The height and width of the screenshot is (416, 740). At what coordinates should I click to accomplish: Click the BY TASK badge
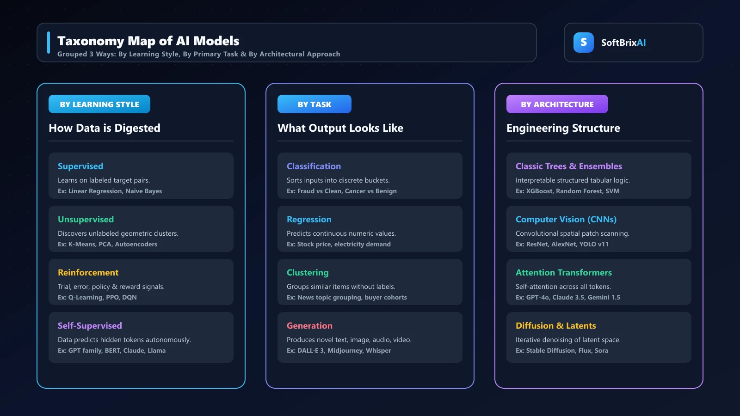[314, 104]
